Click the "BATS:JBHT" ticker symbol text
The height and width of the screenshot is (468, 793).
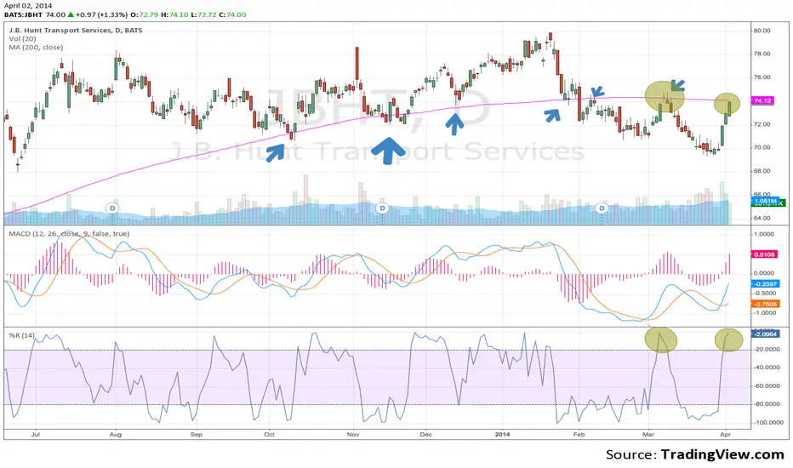tap(23, 14)
